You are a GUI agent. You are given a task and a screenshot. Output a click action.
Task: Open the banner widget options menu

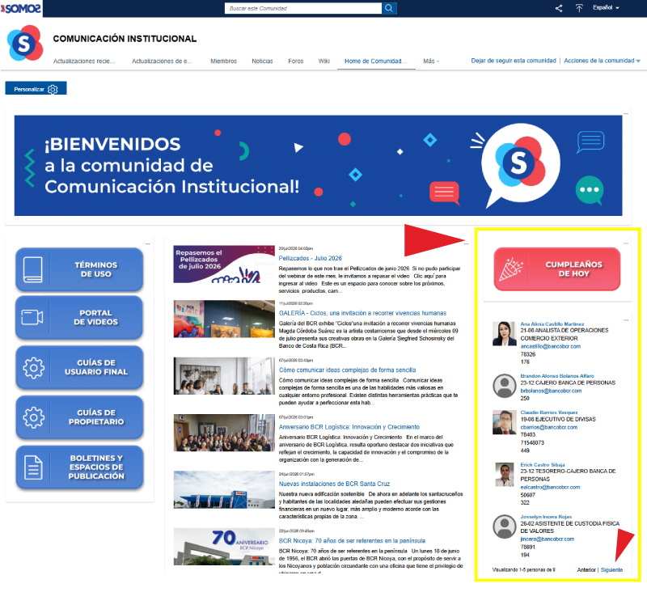pos(626,113)
